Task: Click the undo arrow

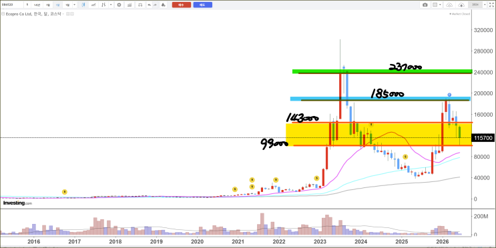Action: click(x=149, y=5)
